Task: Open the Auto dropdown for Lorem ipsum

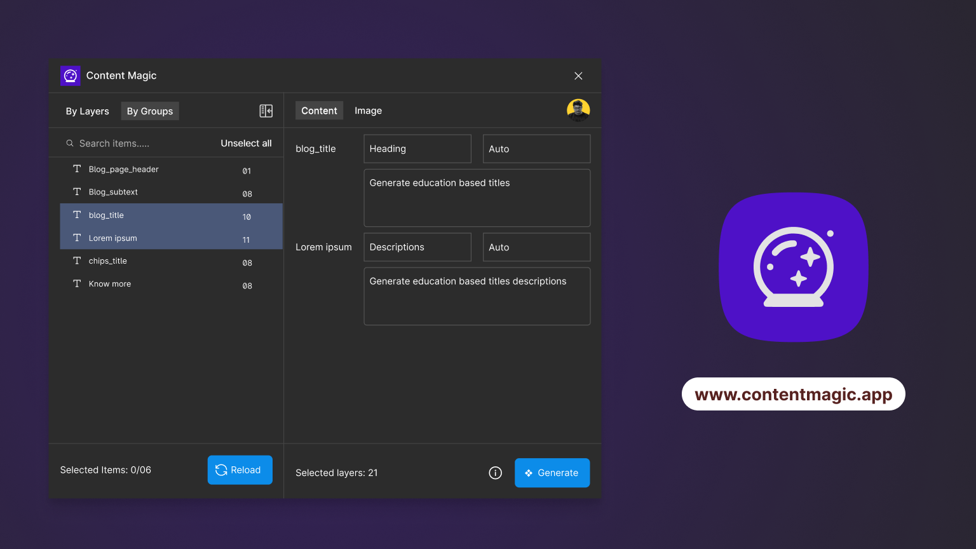Action: 537,247
